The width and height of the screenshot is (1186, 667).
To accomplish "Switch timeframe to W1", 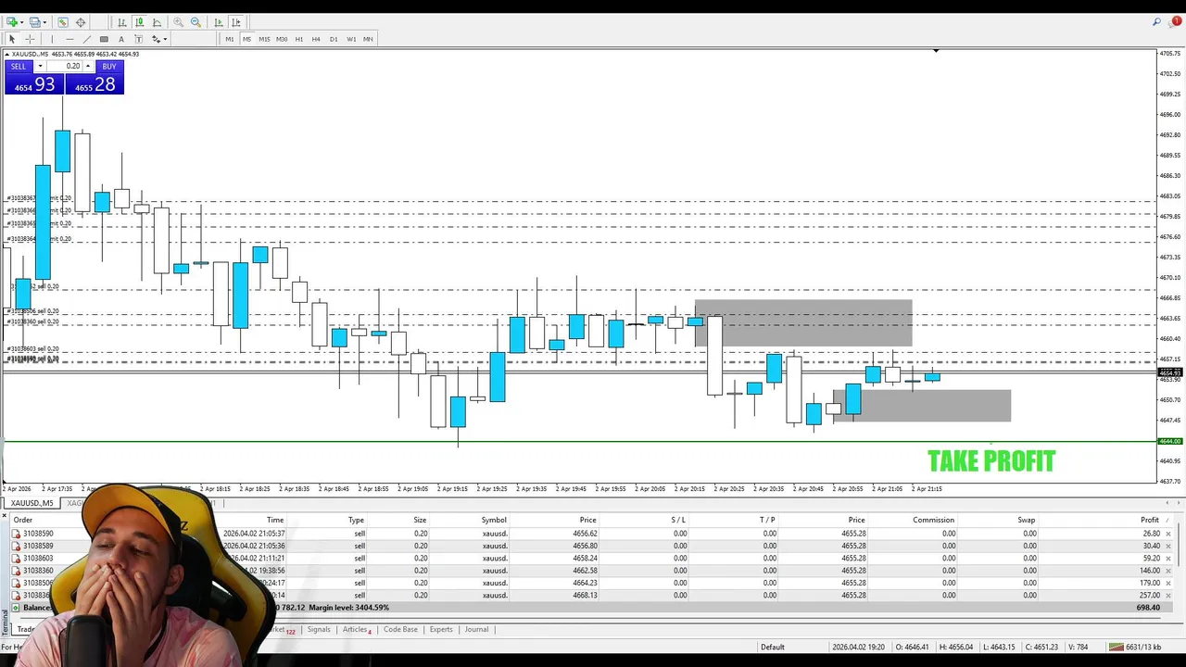I will coord(351,39).
